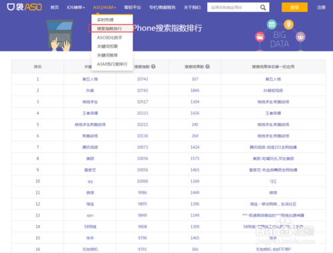Click keyword 淘宝 in row 12
The width and height of the screenshot is (333, 253).
tap(90, 204)
